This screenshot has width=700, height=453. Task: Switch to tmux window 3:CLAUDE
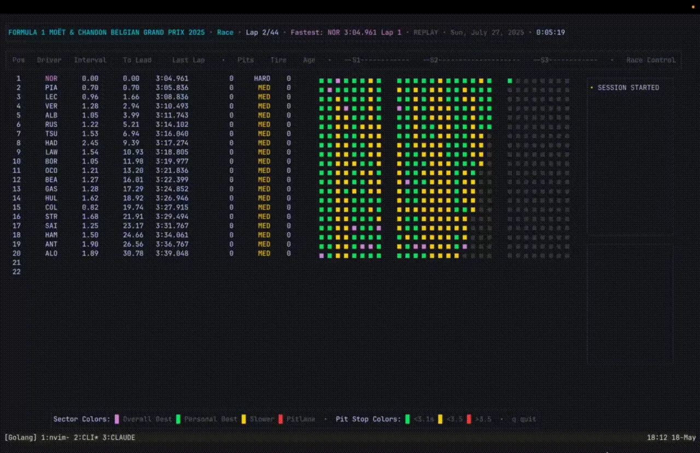point(119,438)
